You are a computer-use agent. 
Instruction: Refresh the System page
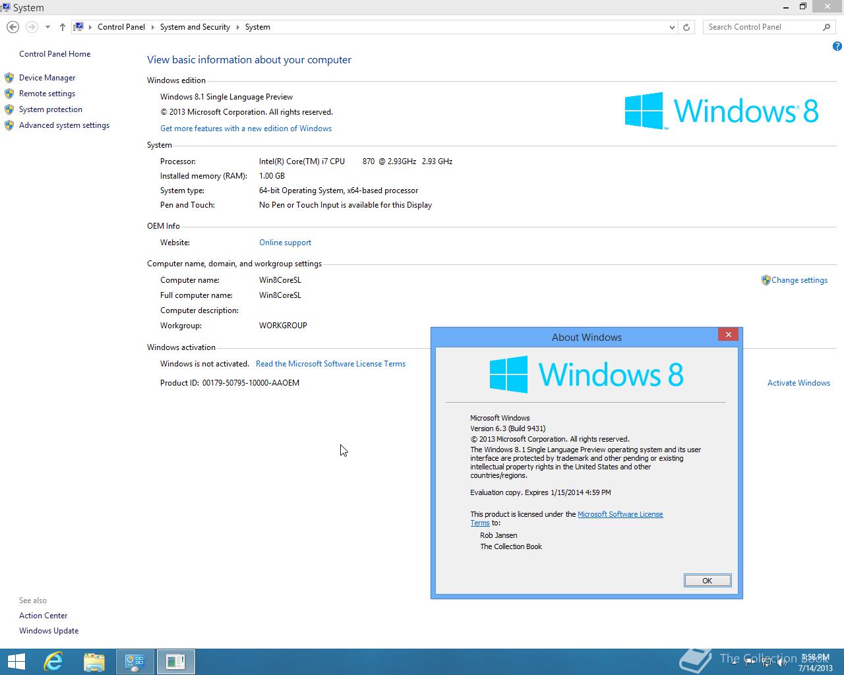coord(686,27)
